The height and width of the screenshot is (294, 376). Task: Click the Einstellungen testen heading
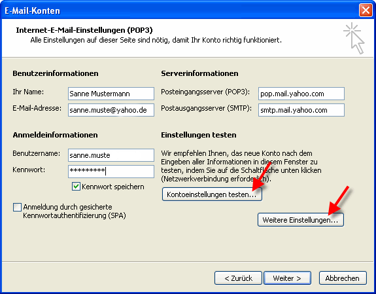tap(199, 135)
